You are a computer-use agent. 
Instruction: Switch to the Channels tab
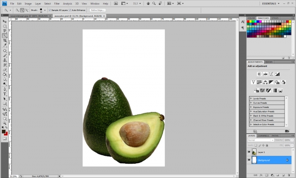coord(263,136)
